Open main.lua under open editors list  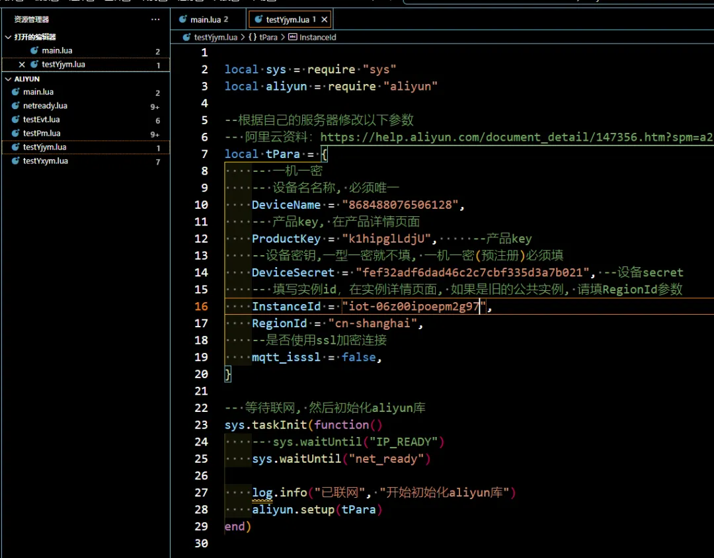coord(57,50)
